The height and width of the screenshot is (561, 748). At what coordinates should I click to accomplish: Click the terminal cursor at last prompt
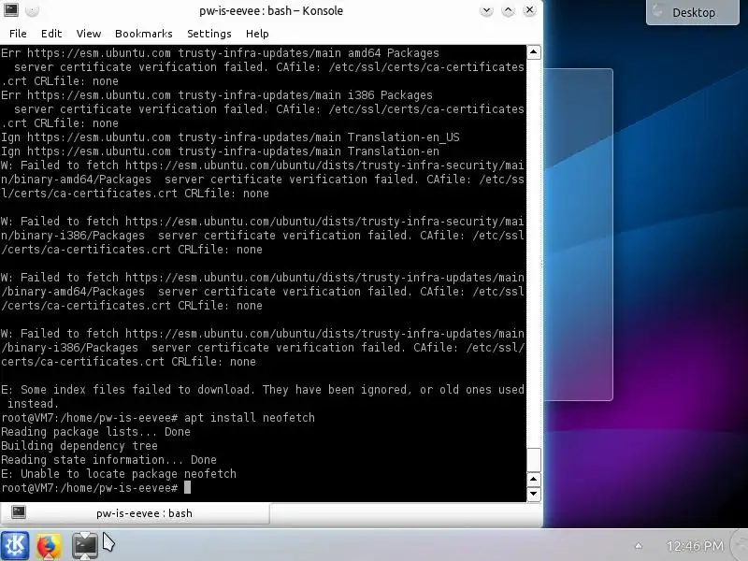pos(188,487)
